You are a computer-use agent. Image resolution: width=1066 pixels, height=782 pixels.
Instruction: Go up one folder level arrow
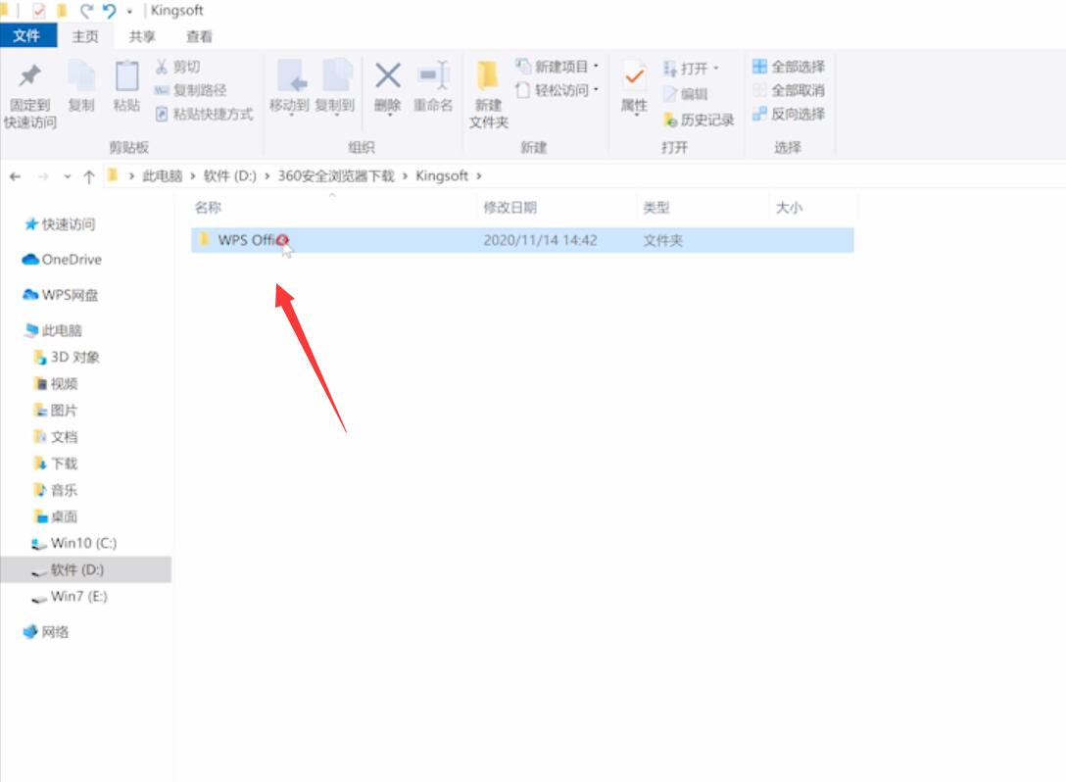tap(88, 176)
